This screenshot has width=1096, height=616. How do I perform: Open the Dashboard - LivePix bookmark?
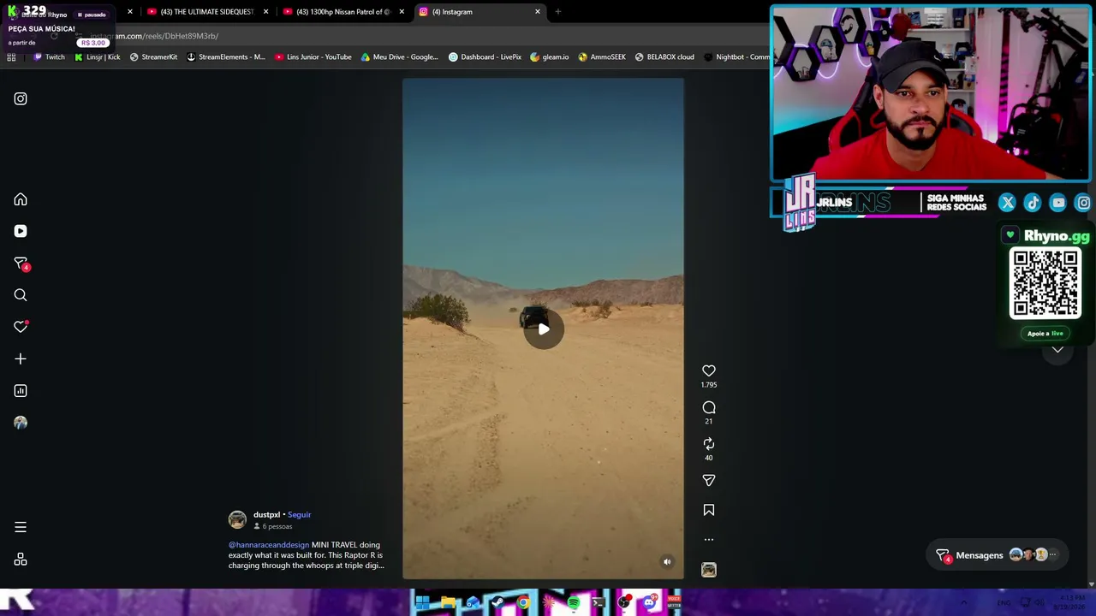tap(485, 57)
